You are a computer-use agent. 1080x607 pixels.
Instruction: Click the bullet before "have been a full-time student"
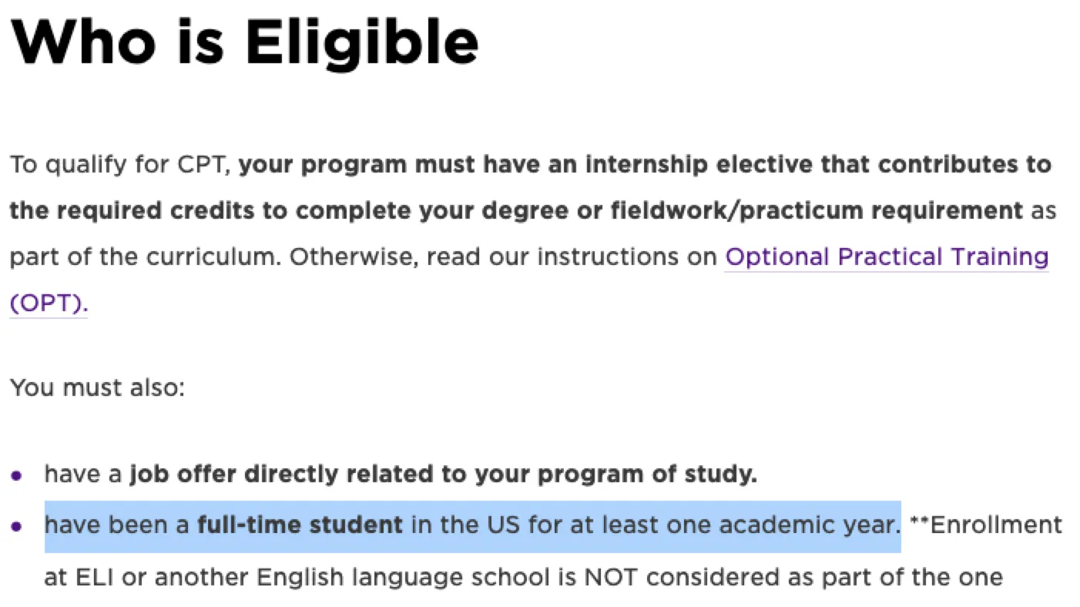point(17,527)
